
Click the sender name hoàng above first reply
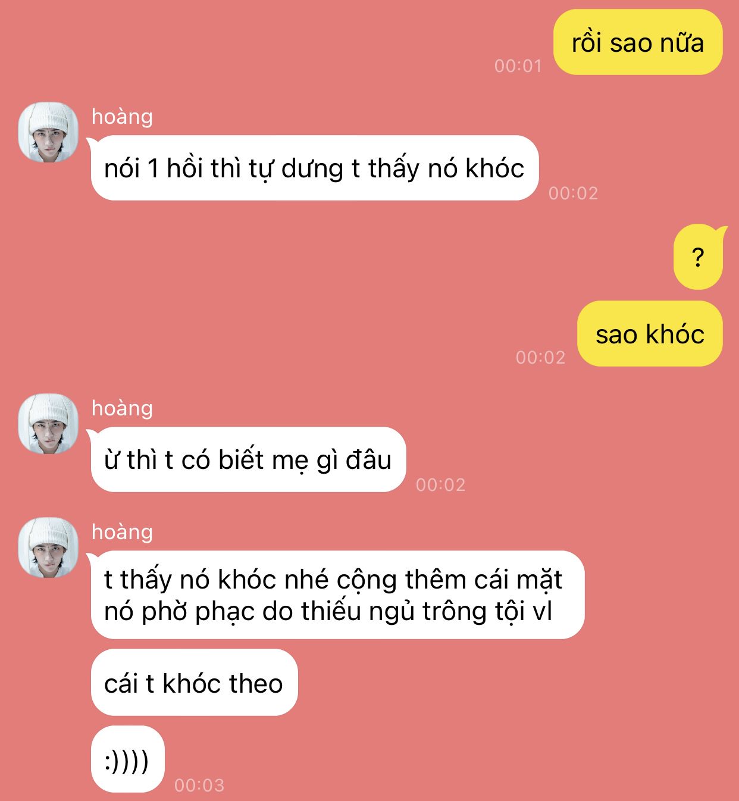tap(122, 117)
